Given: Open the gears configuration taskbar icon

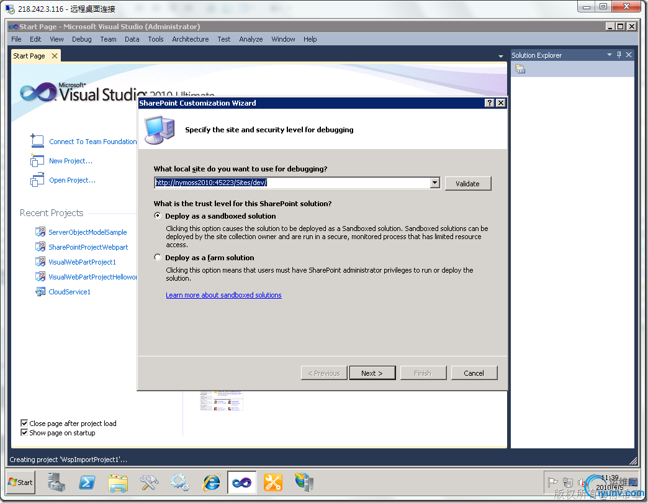Looking at the screenshot, I should 180,483.
